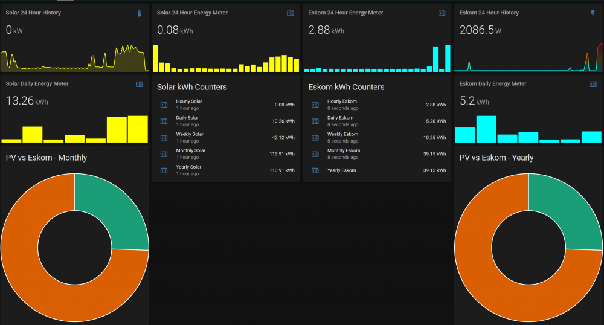Click the thermometer icon on Solar 24 Hour History
Screen dimensions: 604x325
pos(140,13)
